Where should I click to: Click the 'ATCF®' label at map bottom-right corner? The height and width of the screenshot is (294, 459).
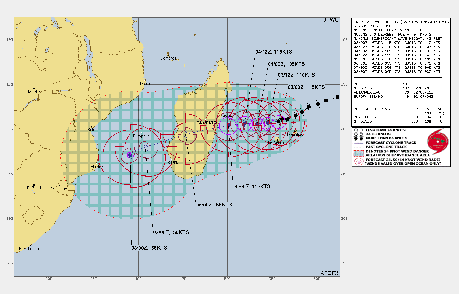pyautogui.click(x=330, y=273)
